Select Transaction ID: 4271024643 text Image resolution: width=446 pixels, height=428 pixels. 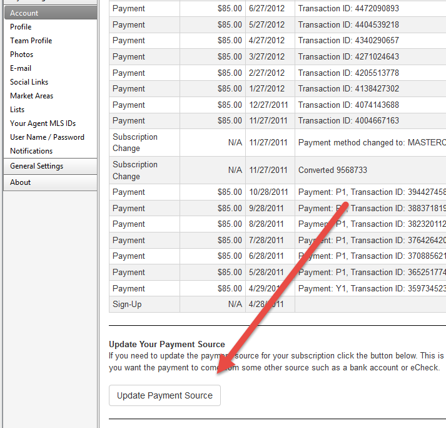pos(348,56)
